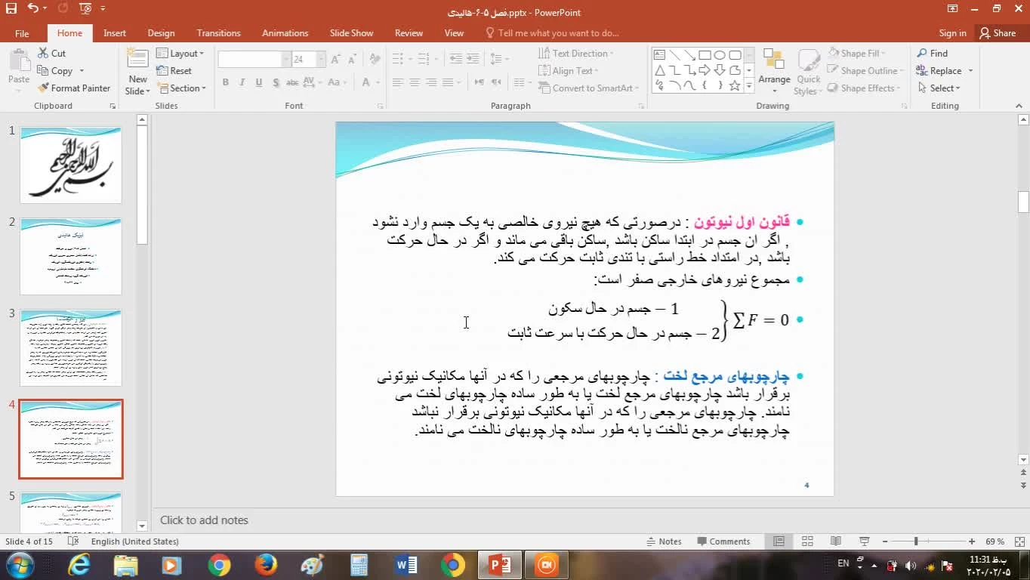1030x580 pixels.
Task: Adjust the zoom slider in status bar
Action: 916,541
